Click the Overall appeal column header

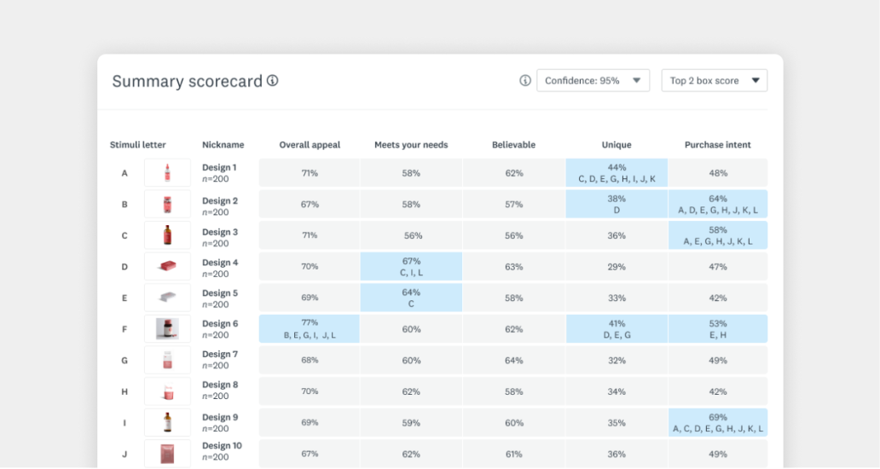(x=310, y=145)
